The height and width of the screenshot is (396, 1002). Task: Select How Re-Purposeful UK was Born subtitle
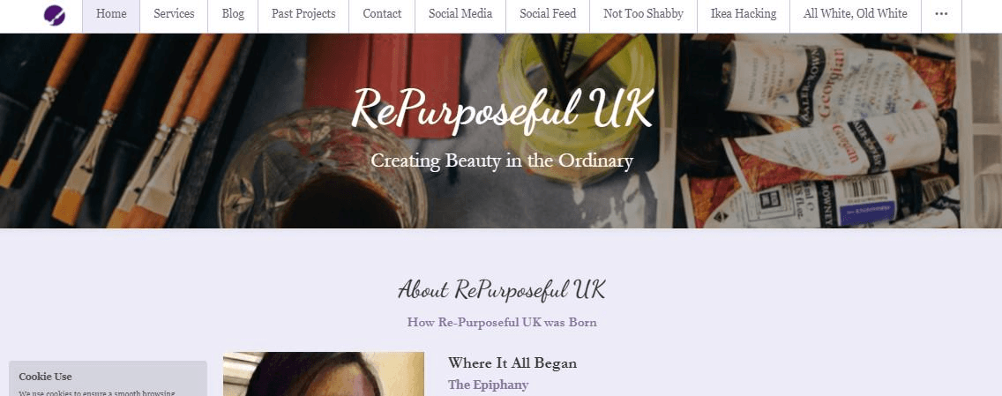pyautogui.click(x=502, y=322)
